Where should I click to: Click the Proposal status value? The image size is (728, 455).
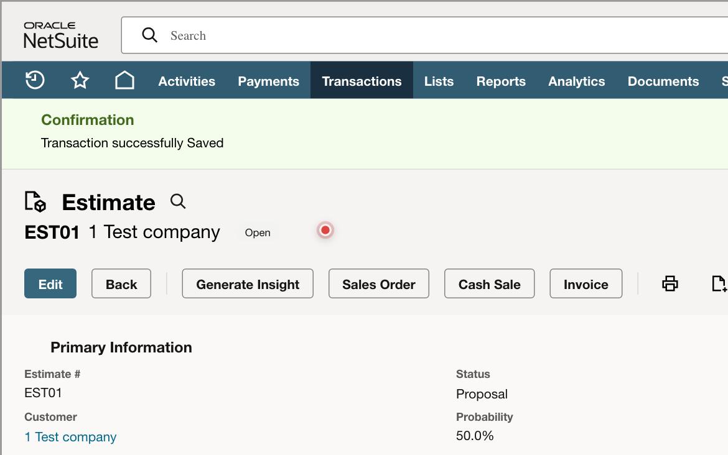tap(482, 394)
